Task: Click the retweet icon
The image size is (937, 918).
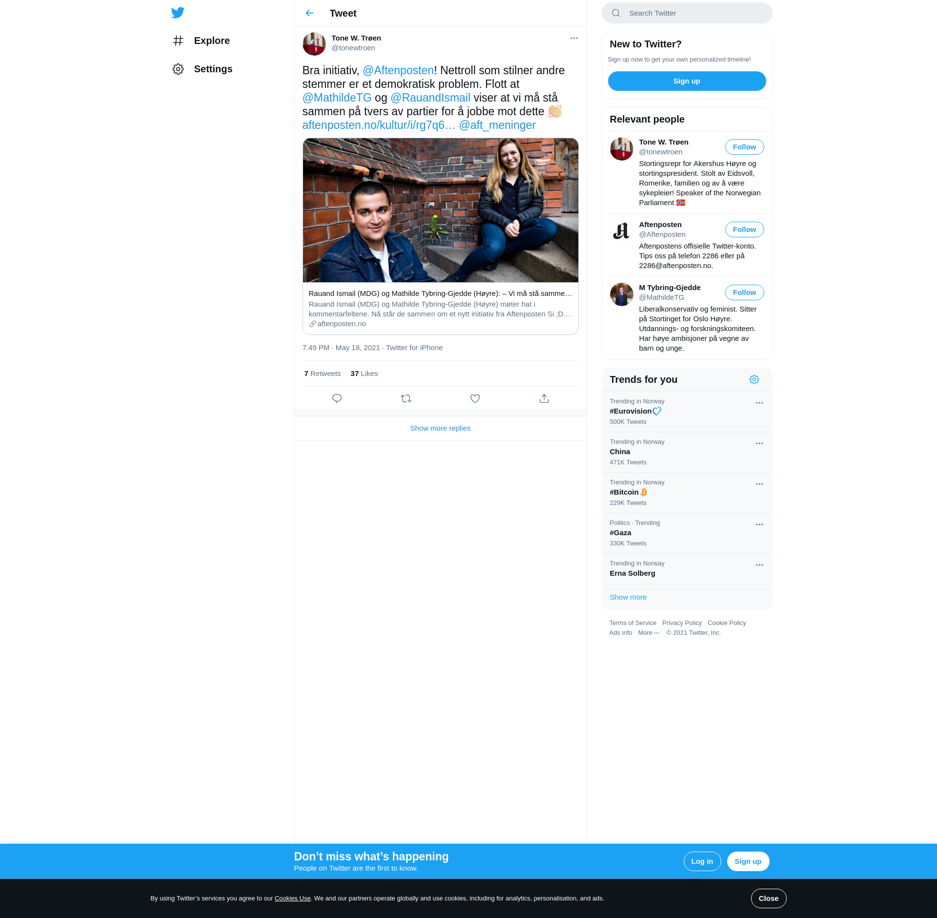Action: [406, 398]
